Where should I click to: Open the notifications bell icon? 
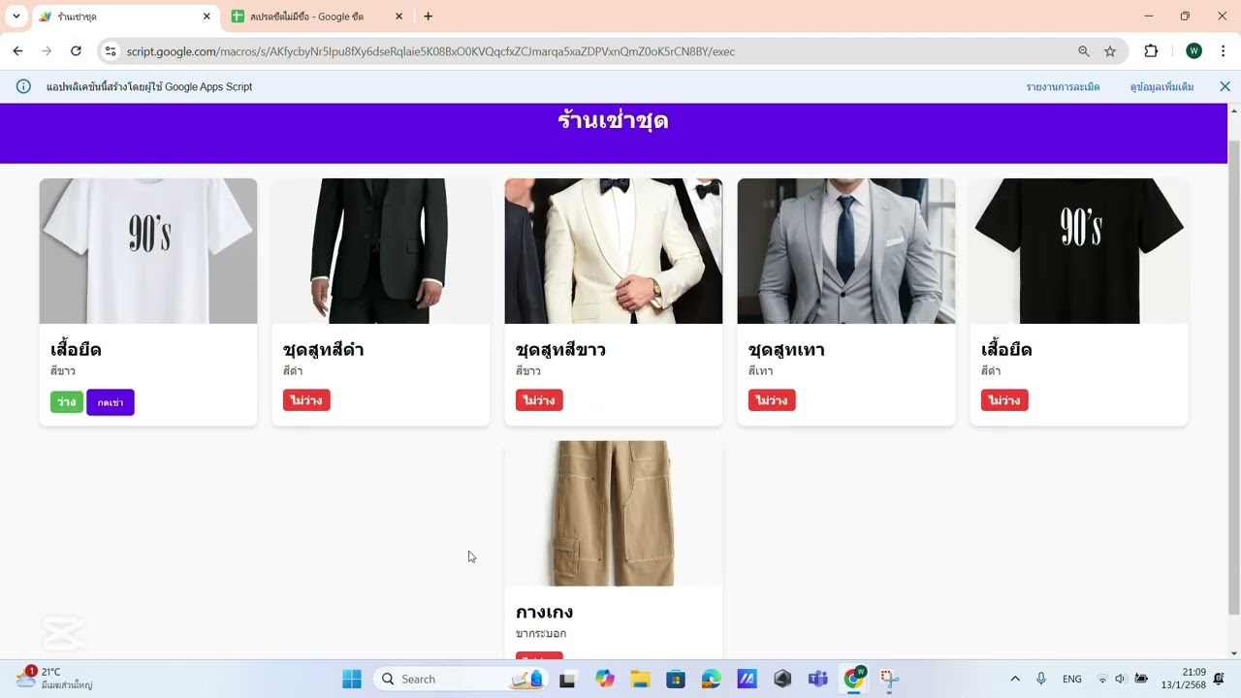click(x=1219, y=679)
